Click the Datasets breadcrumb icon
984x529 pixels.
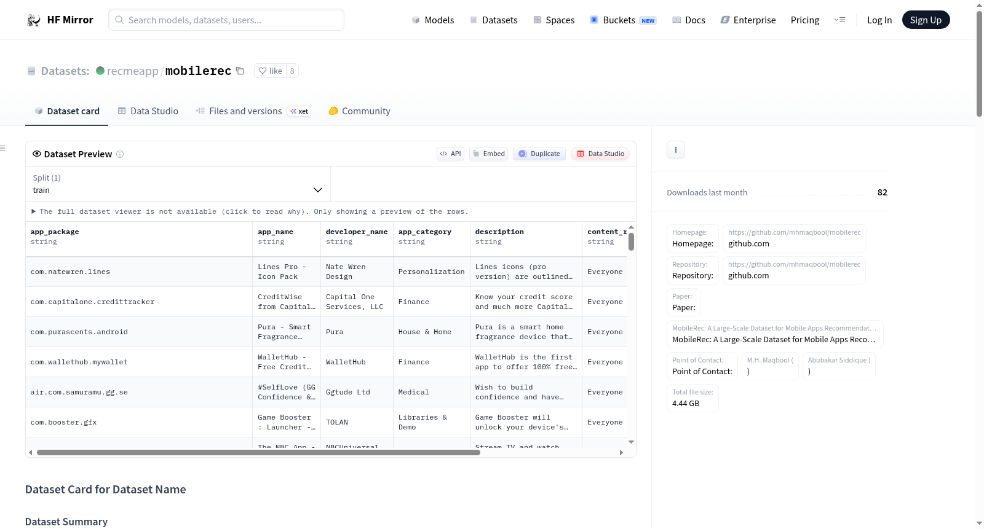click(x=31, y=71)
